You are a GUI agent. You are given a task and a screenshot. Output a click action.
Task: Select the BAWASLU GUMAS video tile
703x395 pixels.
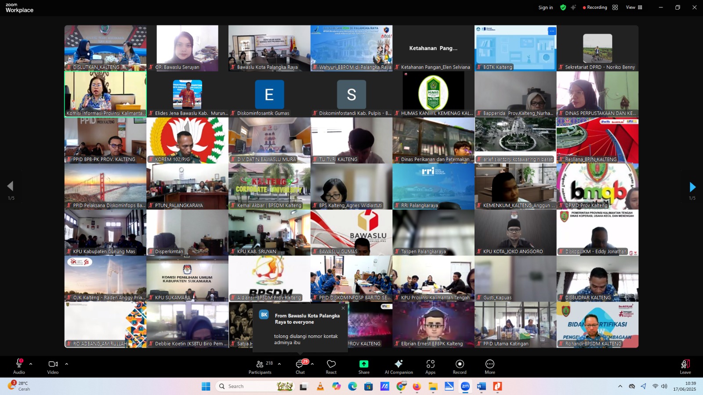point(351,233)
